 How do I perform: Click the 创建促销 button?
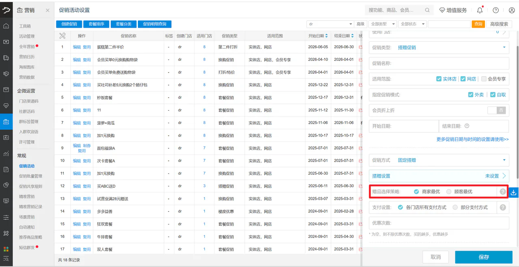pos(69,24)
